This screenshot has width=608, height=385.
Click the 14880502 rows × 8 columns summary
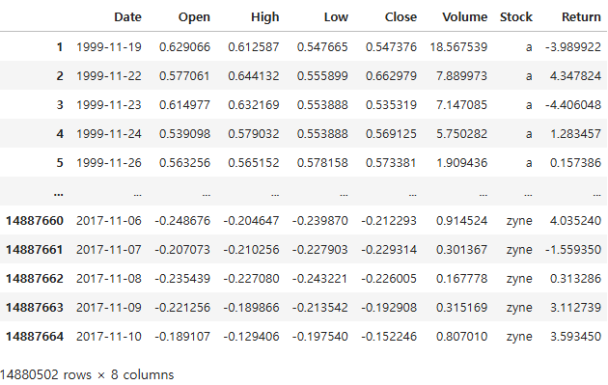[87, 375]
